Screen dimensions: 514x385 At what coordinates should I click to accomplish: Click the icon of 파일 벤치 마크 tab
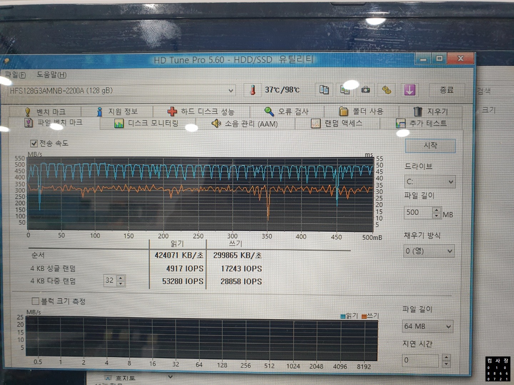pyautogui.click(x=29, y=123)
